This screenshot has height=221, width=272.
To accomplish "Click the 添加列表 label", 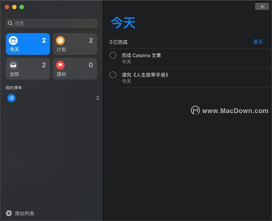I will pyautogui.click(x=24, y=213).
